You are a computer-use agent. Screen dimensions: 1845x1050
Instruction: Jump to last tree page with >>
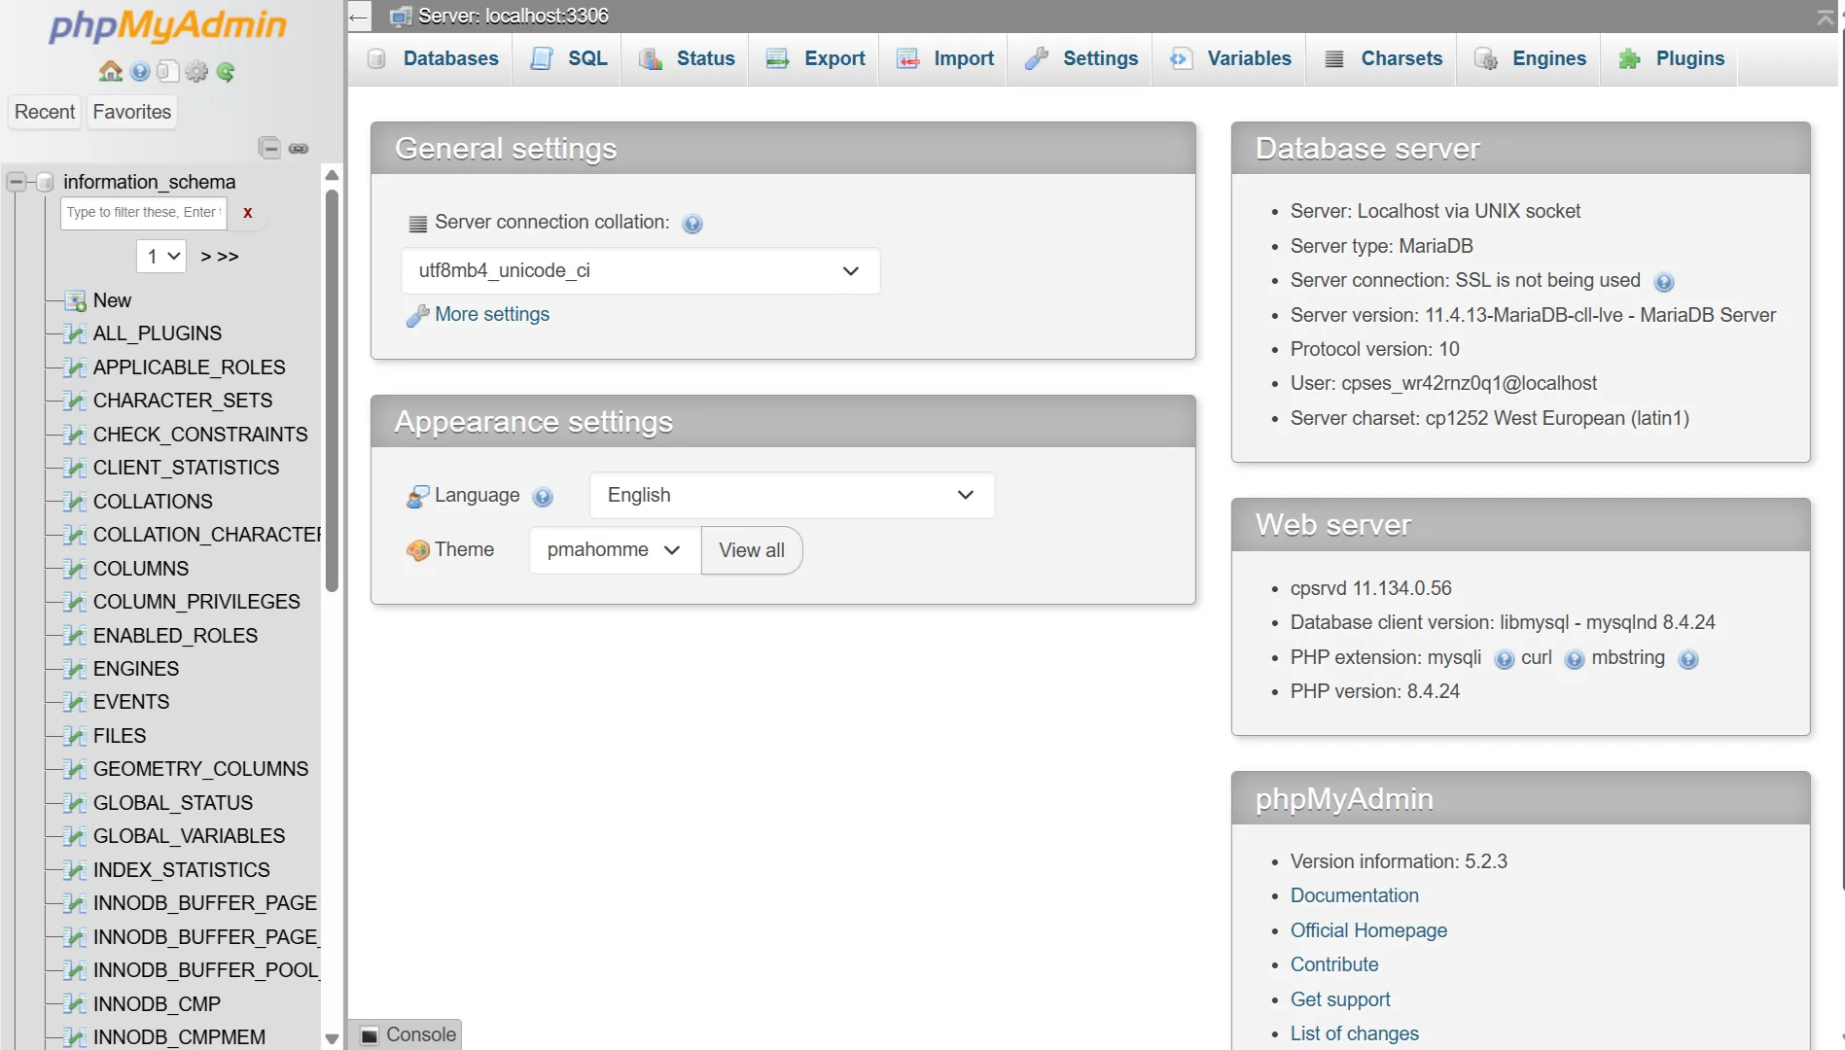coord(228,257)
